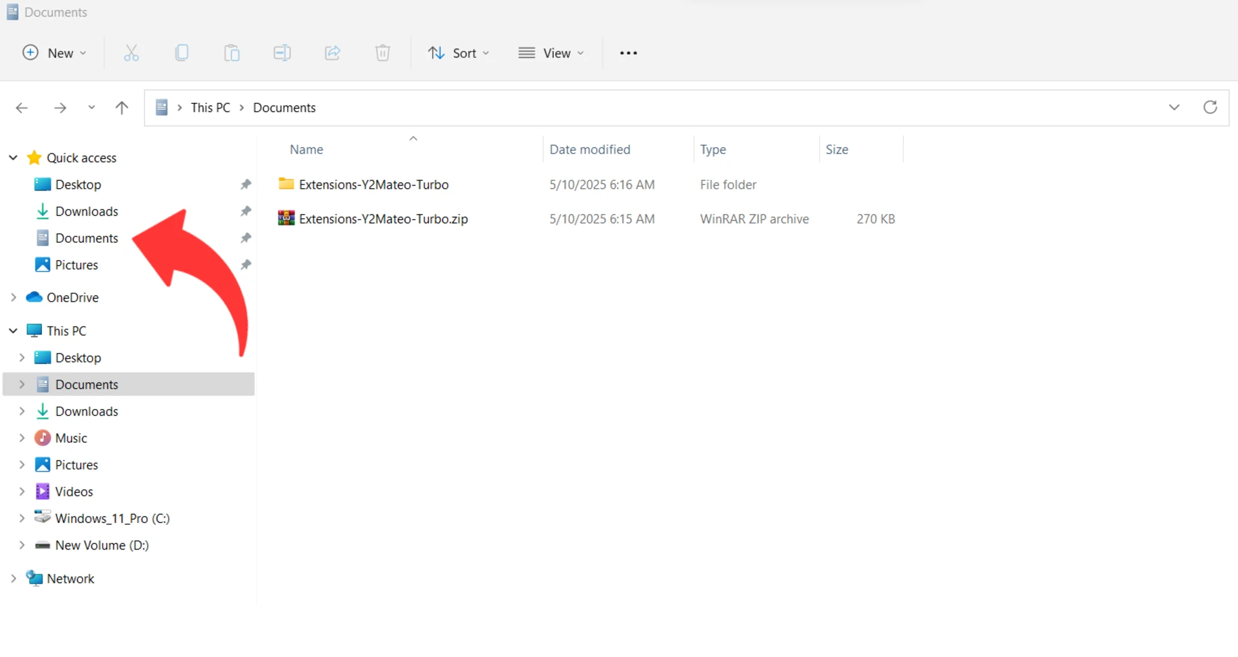
Task: Expand the OneDrive tree node
Action: (x=14, y=298)
